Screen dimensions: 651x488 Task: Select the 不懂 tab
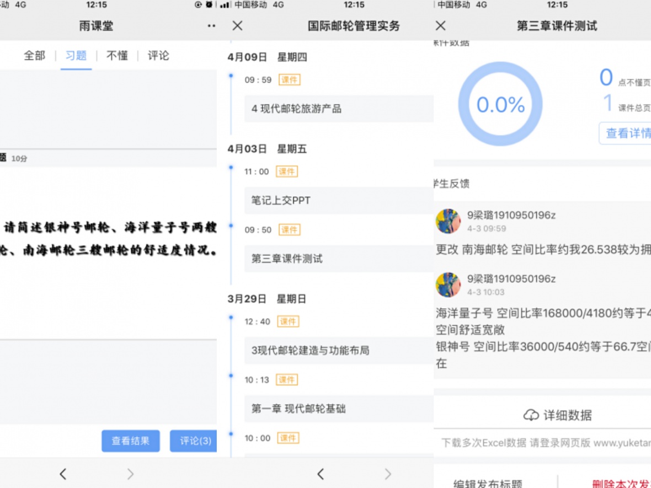click(x=117, y=56)
